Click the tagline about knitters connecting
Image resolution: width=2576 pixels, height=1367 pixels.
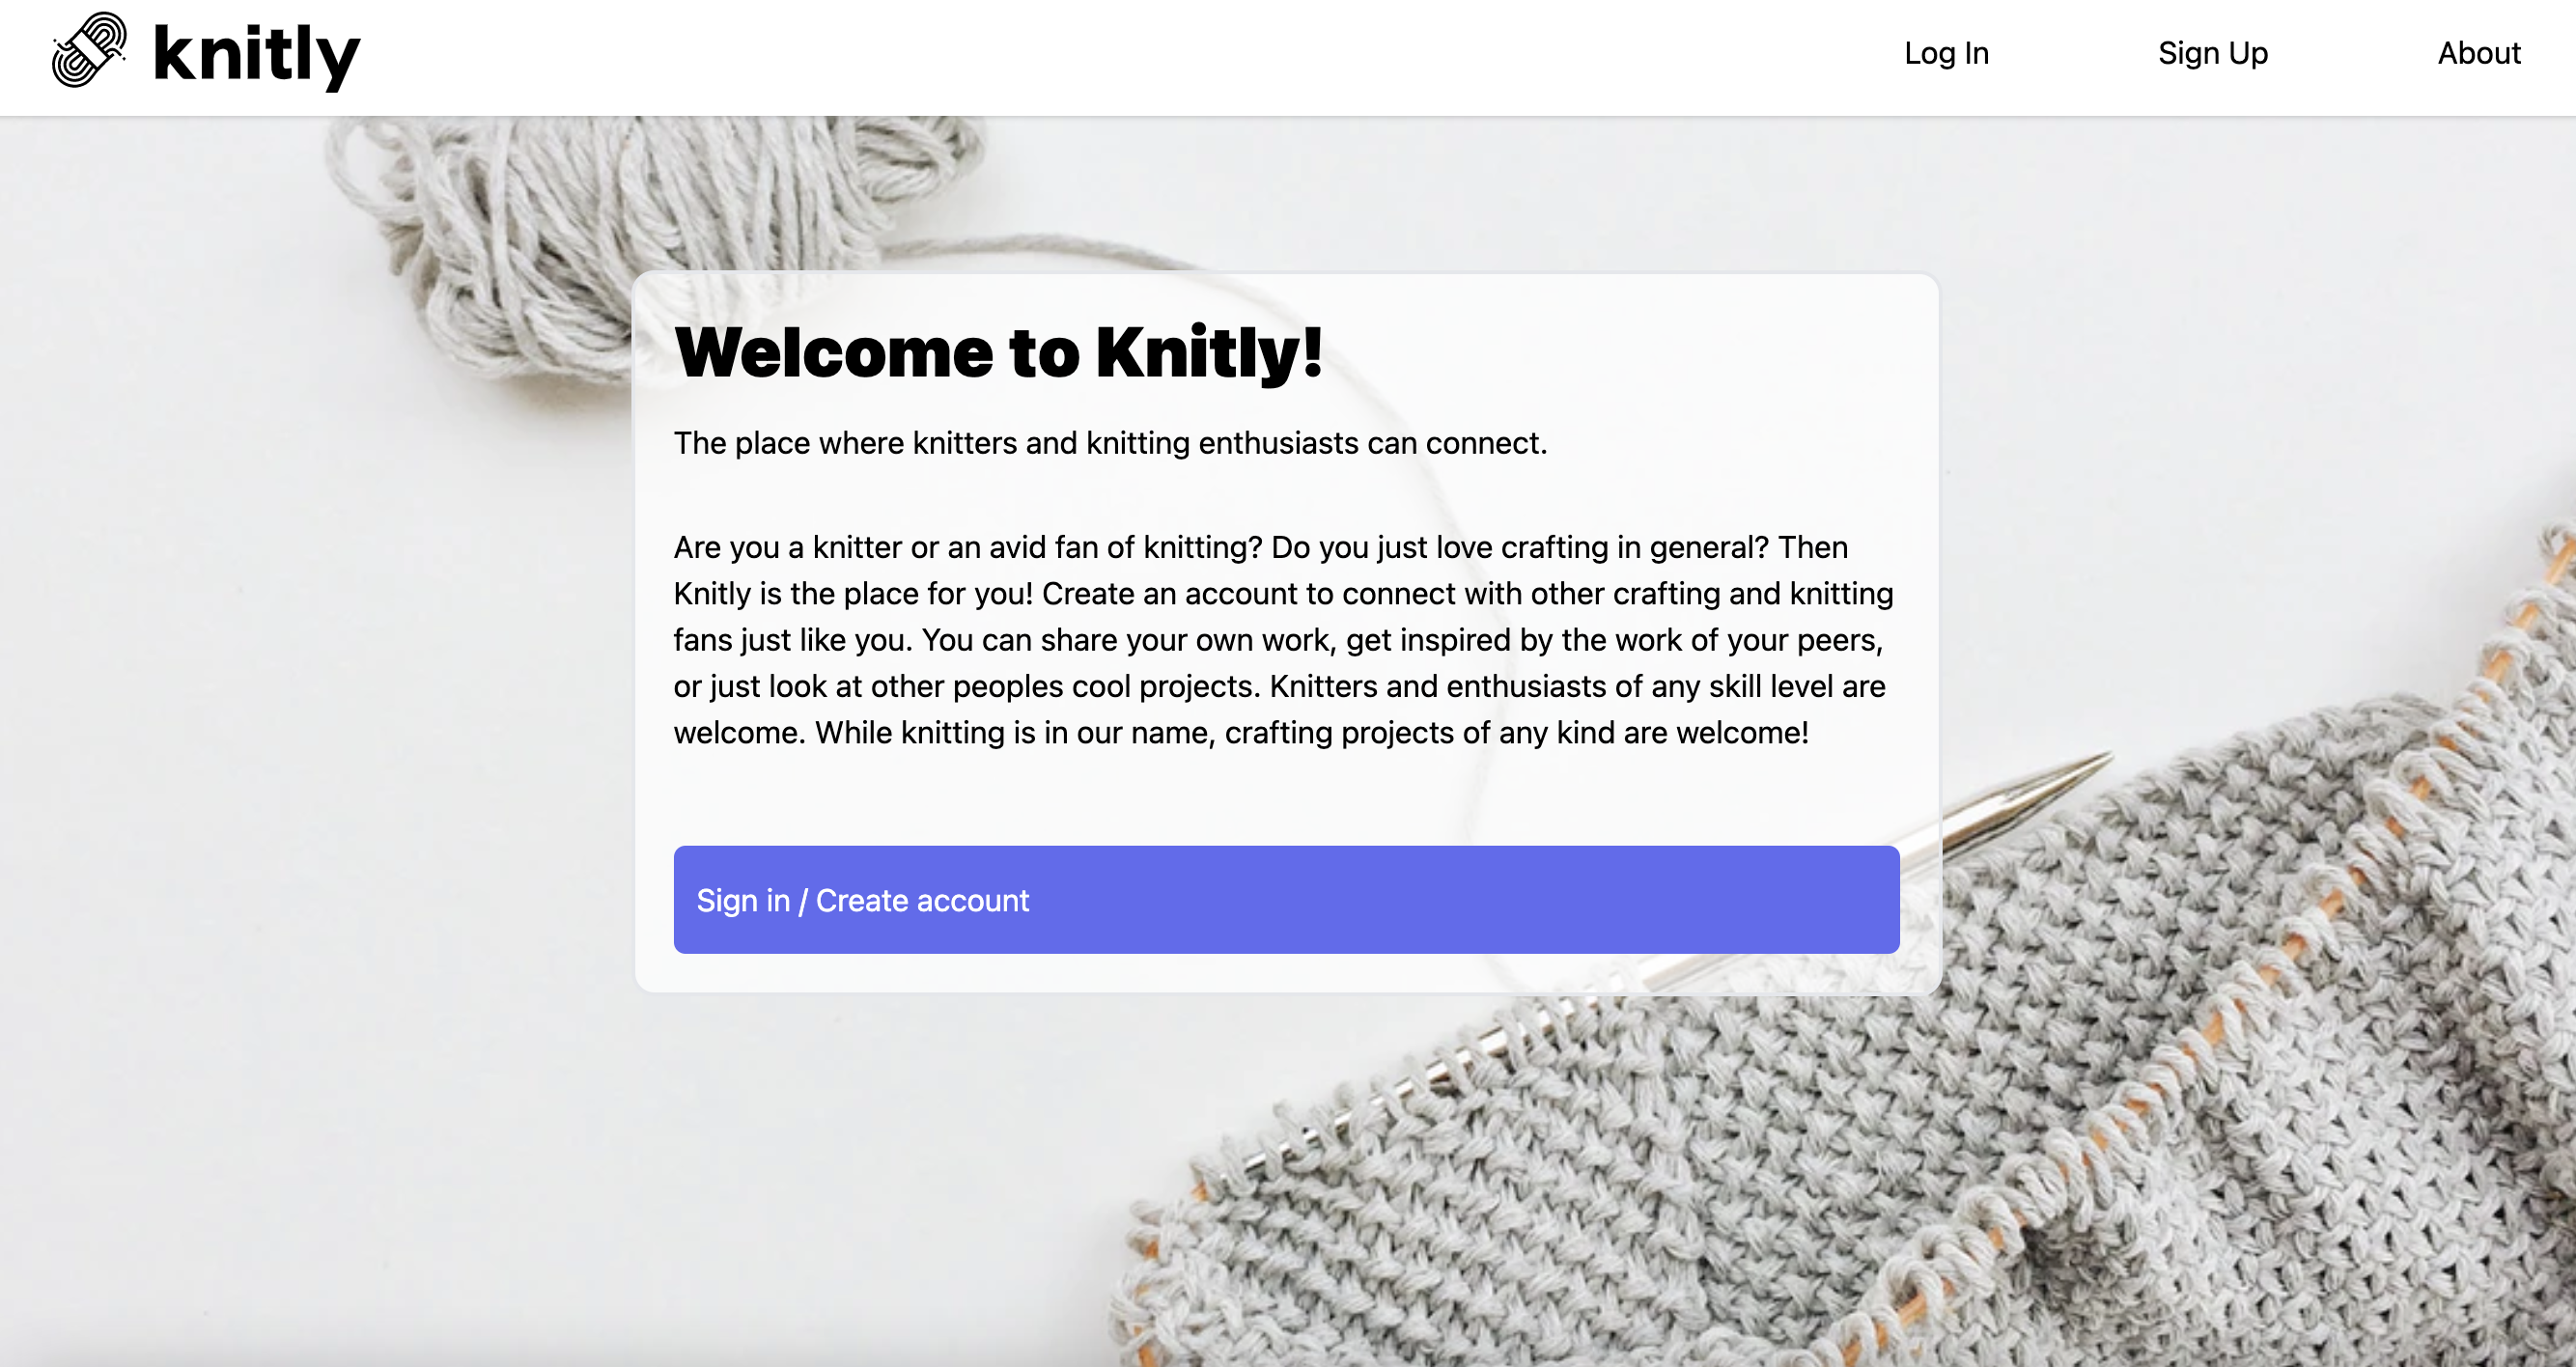[x=1110, y=442]
